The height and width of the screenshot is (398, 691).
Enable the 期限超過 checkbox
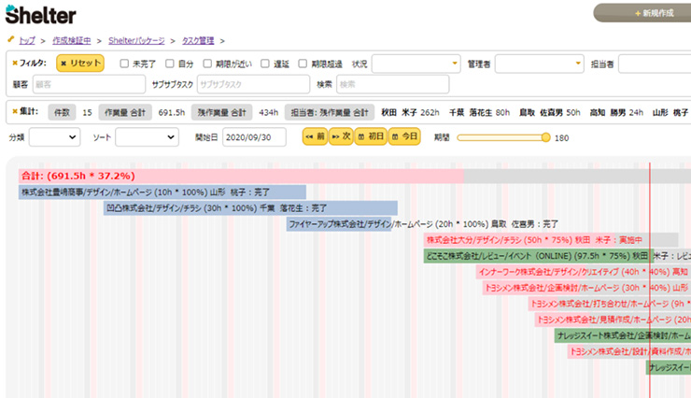coord(303,64)
